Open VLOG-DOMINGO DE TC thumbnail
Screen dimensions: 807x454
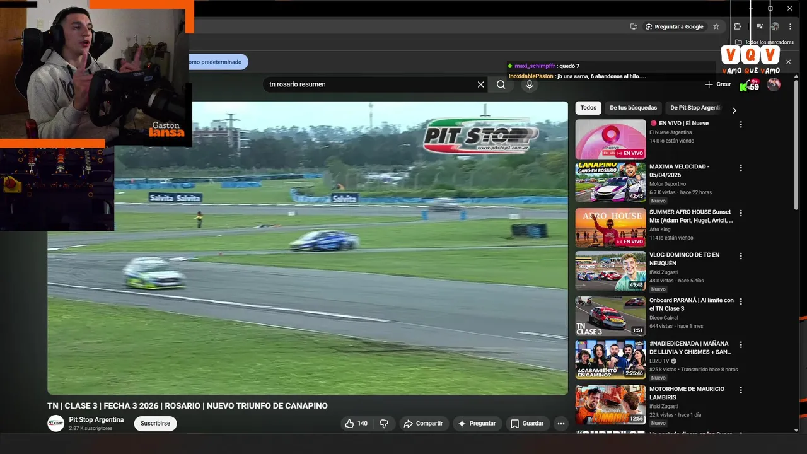click(610, 271)
